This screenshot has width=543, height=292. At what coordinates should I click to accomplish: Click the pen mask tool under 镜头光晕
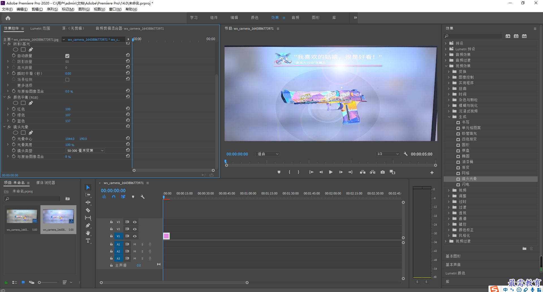(31, 133)
